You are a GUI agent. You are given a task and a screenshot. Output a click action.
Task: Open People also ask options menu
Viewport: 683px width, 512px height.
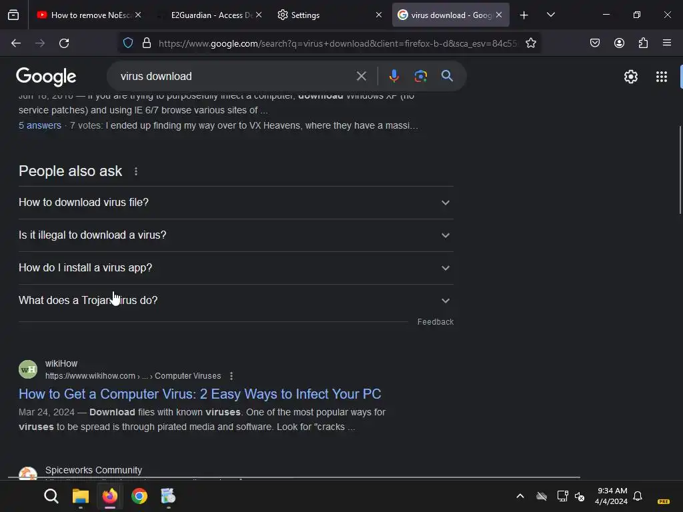(136, 171)
